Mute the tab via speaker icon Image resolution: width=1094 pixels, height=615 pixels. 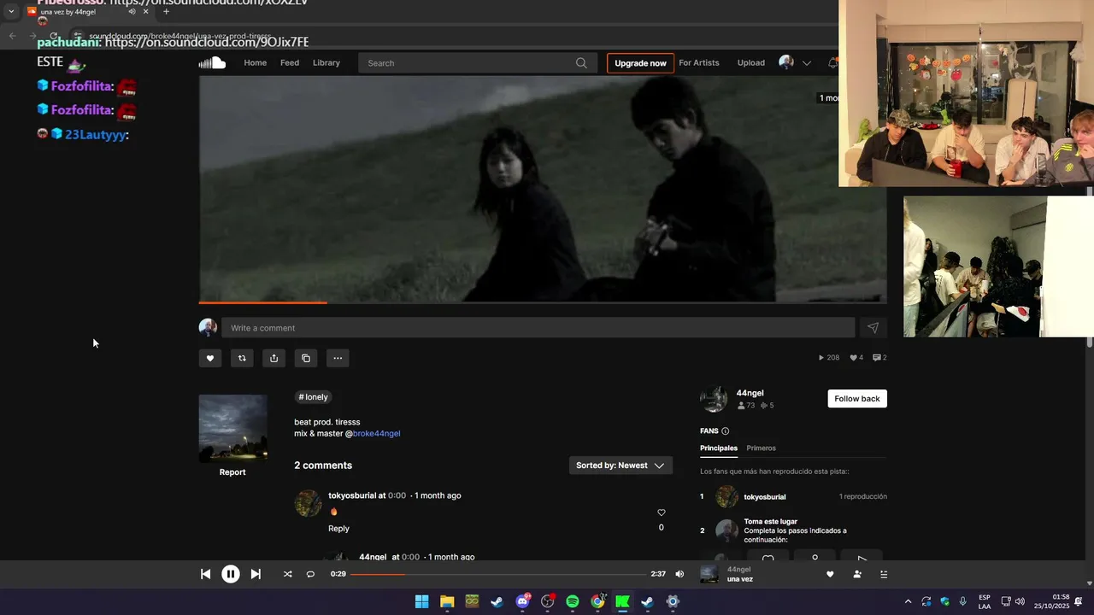pos(132,12)
